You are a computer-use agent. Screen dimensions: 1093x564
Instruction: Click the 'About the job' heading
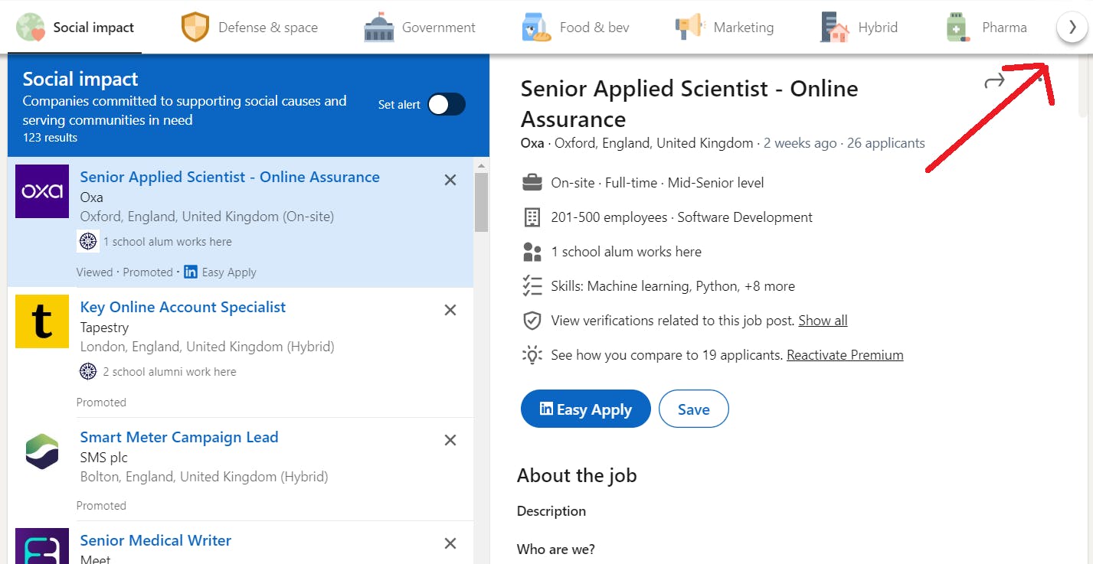(x=577, y=475)
